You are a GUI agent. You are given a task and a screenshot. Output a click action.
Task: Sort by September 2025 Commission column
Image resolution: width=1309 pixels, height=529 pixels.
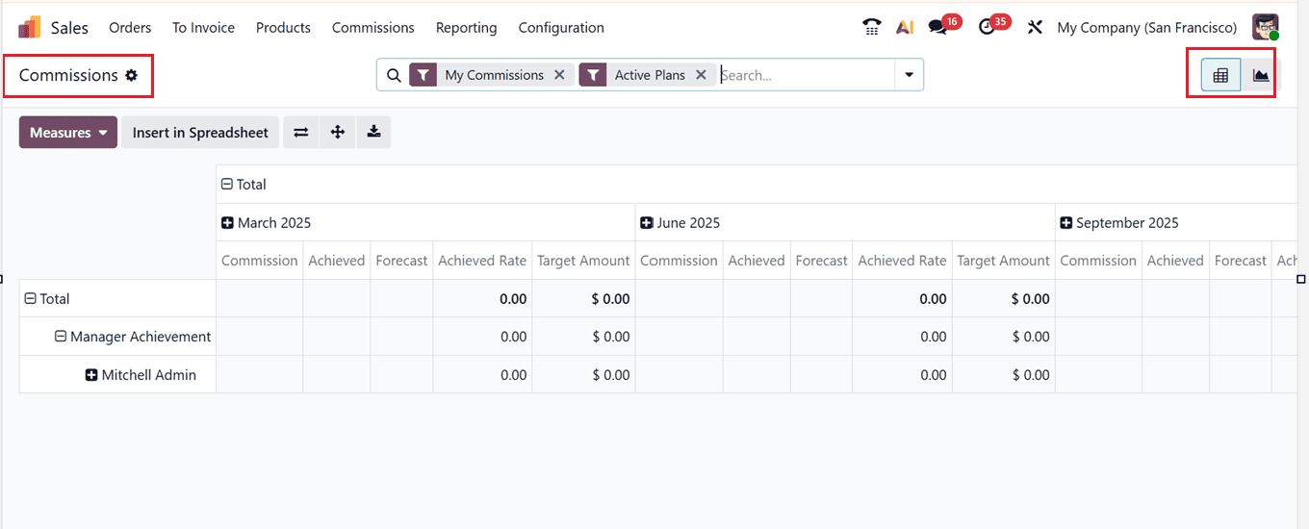click(x=1098, y=261)
